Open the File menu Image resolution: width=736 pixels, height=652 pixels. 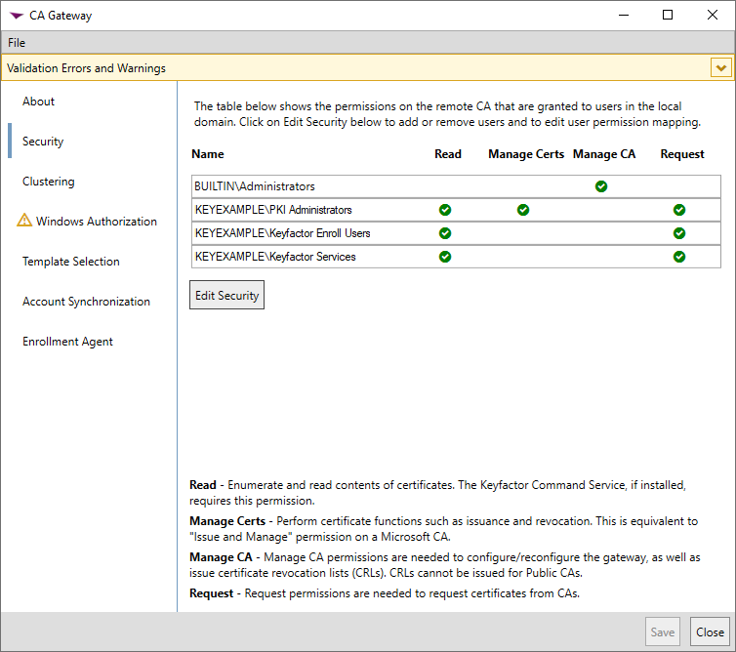(x=17, y=43)
